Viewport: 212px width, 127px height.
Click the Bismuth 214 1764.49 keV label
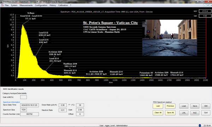[x=177, y=74]
